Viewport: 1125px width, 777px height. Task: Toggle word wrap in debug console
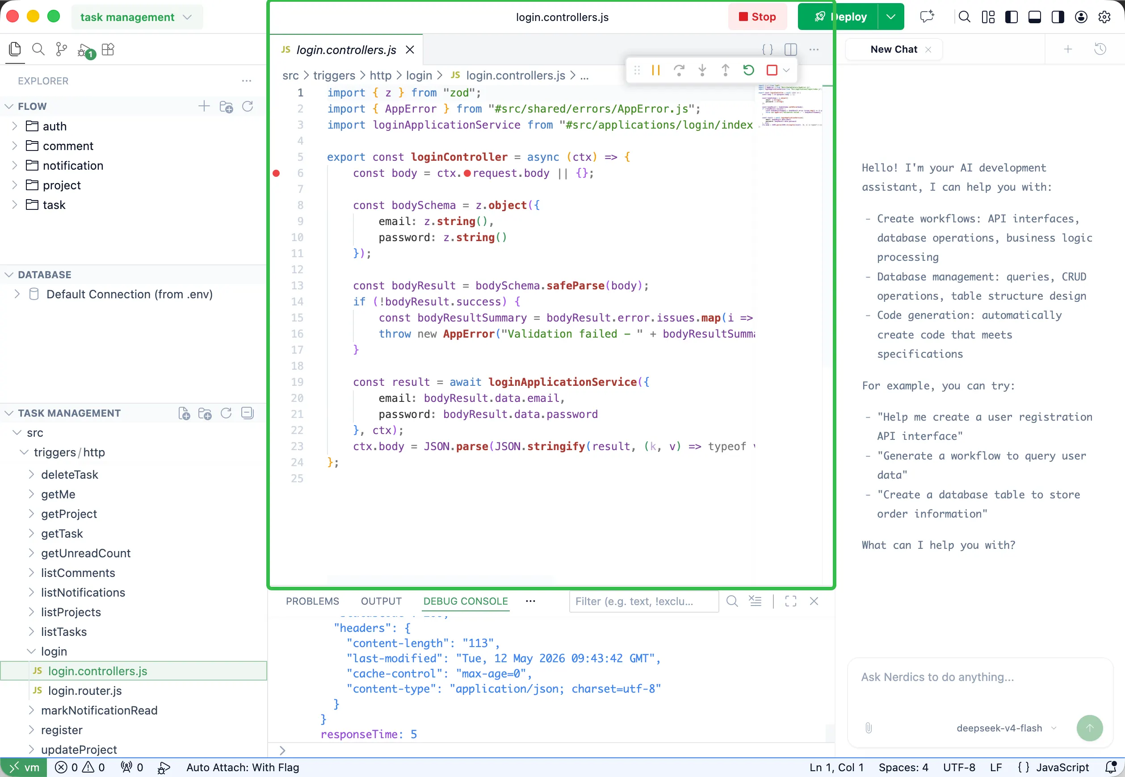(x=755, y=601)
